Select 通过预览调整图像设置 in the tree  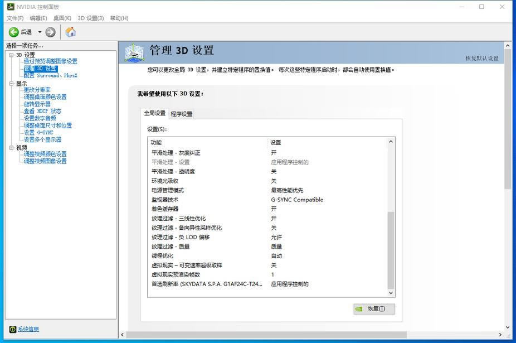50,61
